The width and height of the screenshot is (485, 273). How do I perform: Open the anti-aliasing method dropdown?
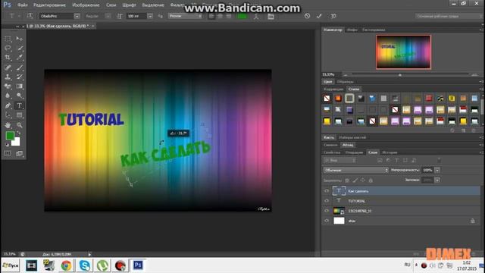(186, 16)
